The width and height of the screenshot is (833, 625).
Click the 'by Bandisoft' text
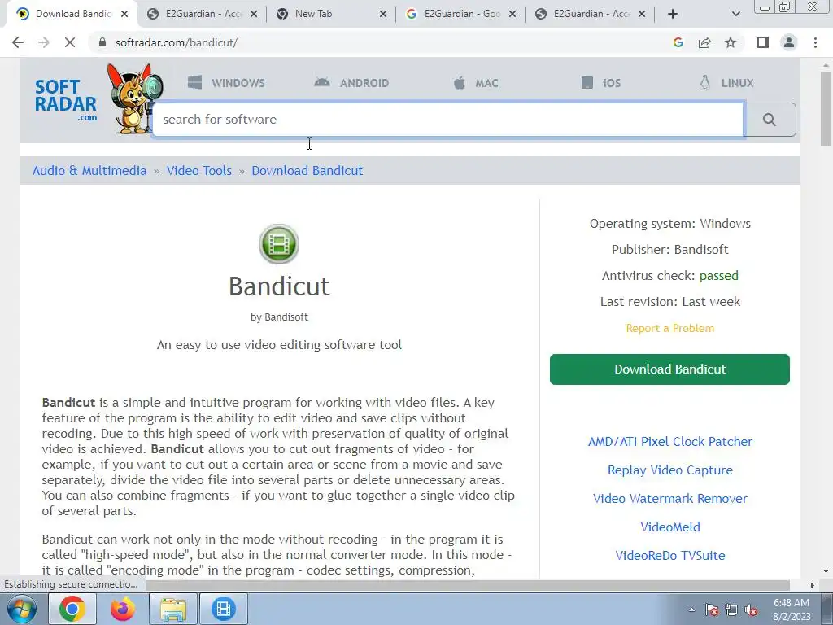[279, 317]
